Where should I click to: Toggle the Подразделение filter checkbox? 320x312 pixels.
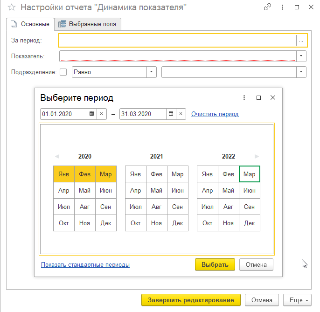coord(63,72)
